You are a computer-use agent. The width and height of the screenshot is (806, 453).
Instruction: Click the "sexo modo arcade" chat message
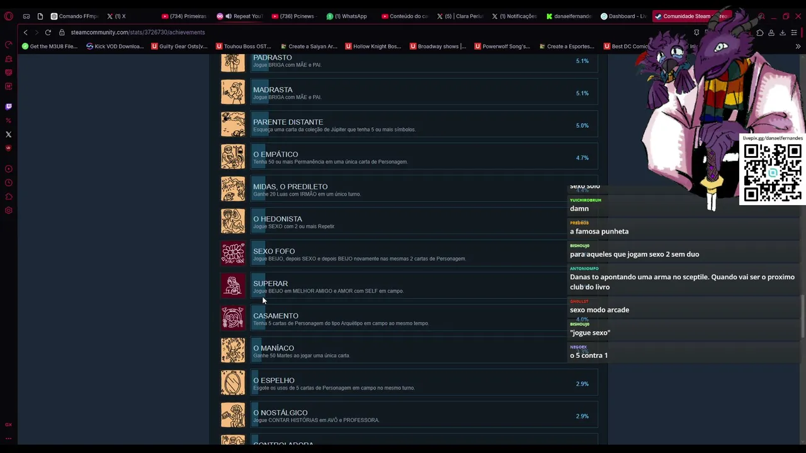[599, 310]
